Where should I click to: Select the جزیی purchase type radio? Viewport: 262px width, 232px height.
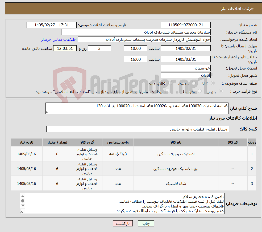tap(221, 91)
